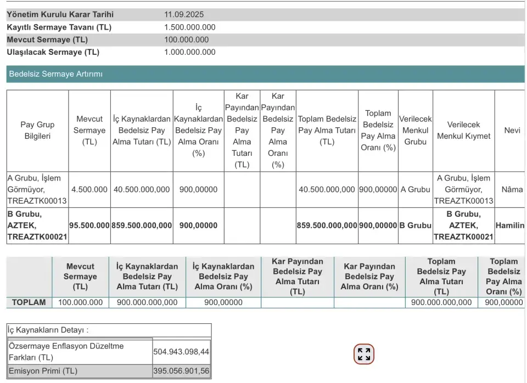Select the Emisyon Primi amount 395.056.901,56
The height and width of the screenshot is (383, 527).
(x=181, y=371)
